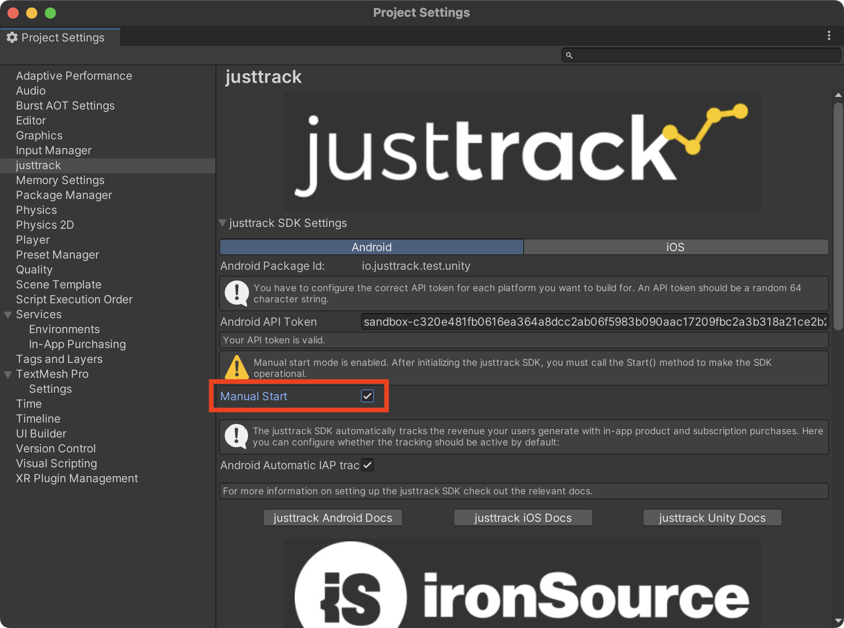Focus the settings search field
This screenshot has height=628, width=844.
tap(701, 55)
